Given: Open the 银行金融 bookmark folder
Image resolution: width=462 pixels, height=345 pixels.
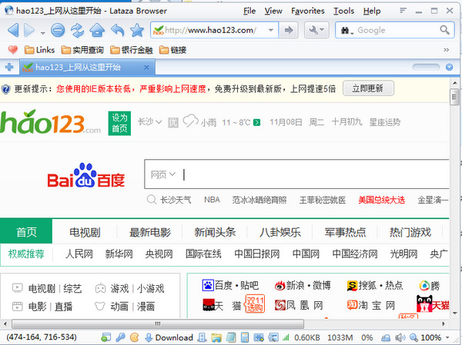Looking at the screenshot, I should click(x=132, y=50).
